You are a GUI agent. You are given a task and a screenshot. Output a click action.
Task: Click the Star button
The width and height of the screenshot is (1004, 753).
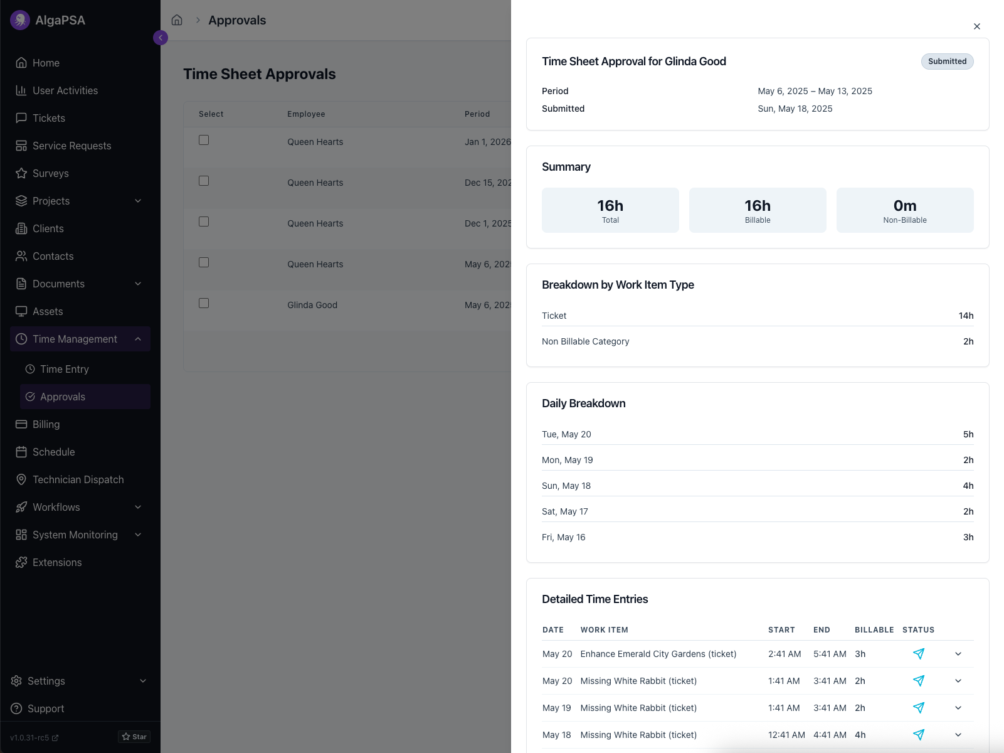click(134, 737)
